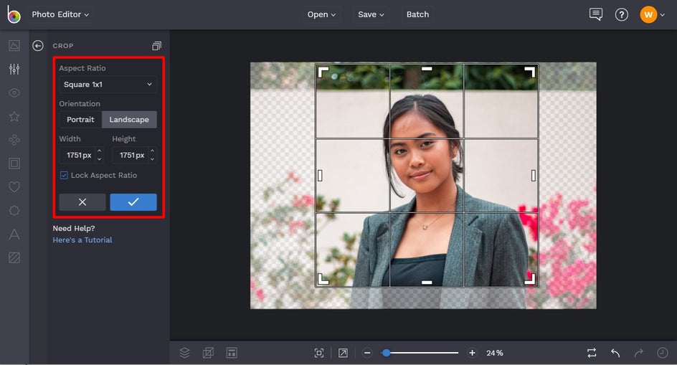Click the reset/compare arrows icon

coord(592,353)
